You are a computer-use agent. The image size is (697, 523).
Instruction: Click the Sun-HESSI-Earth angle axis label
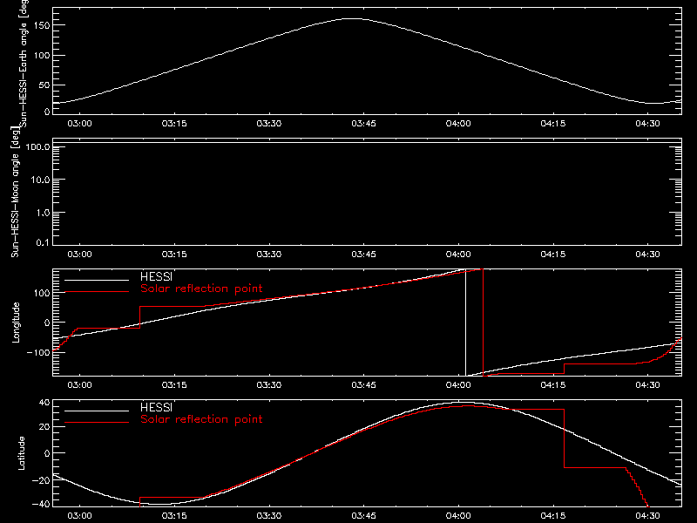click(x=24, y=63)
